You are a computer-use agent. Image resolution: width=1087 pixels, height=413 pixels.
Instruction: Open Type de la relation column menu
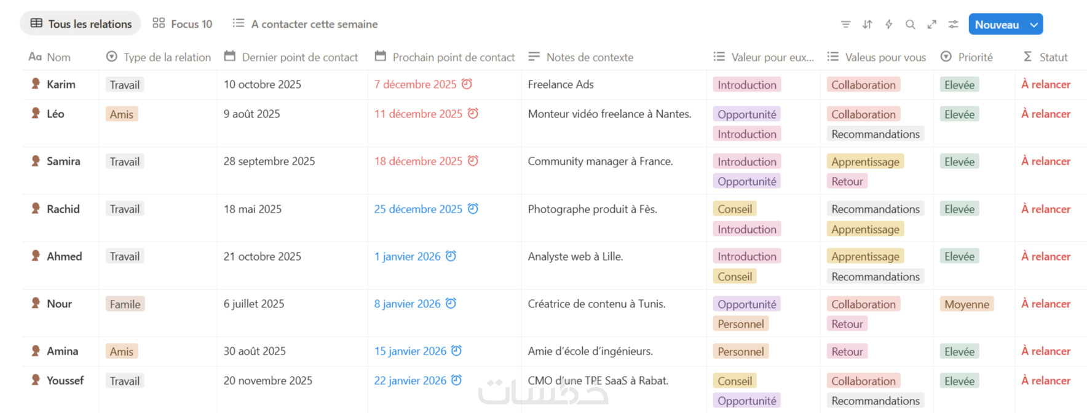tap(166, 57)
